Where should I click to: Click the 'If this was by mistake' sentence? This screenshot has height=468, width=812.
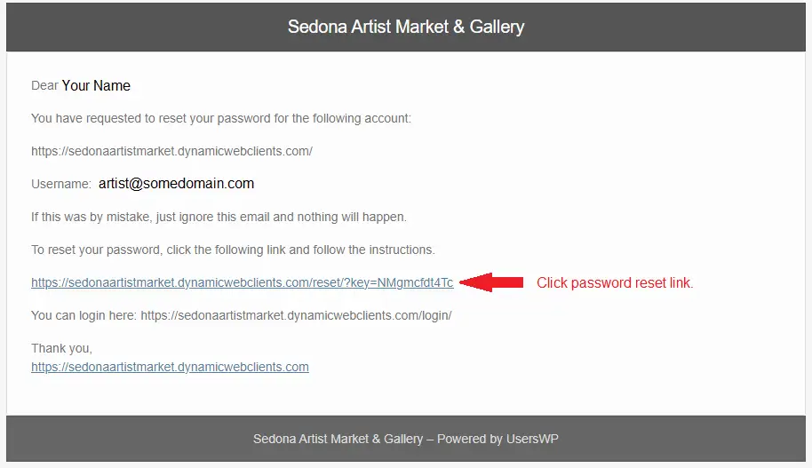[219, 217]
